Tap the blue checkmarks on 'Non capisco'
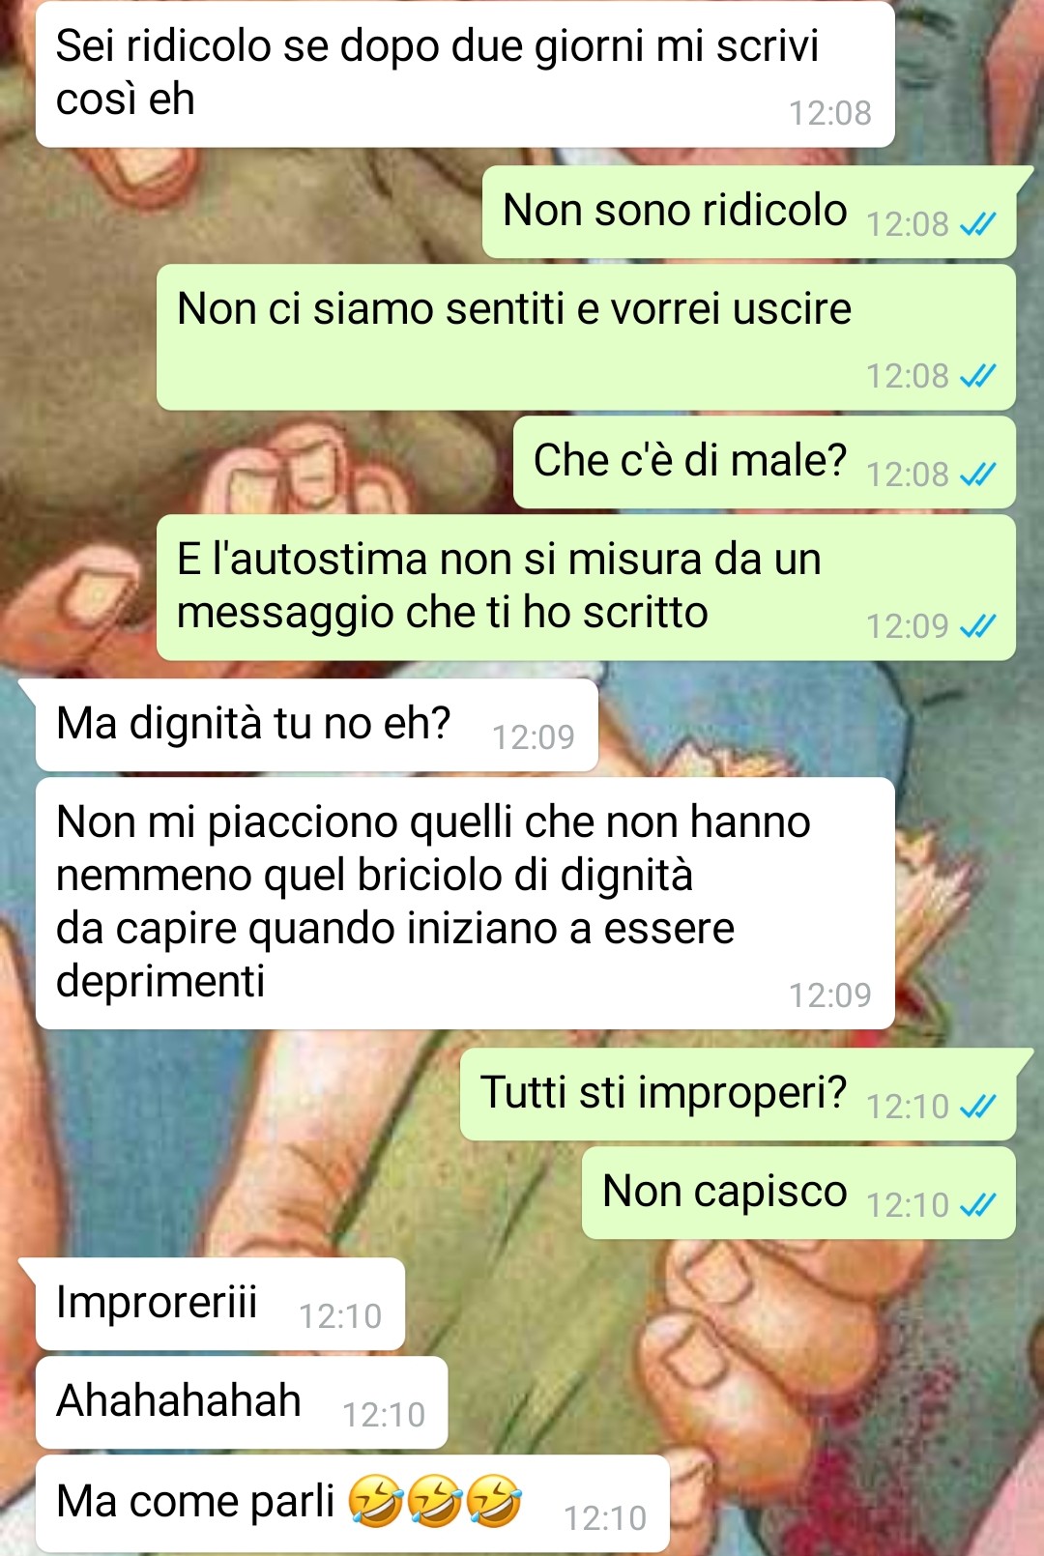This screenshot has width=1044, height=1556. tap(977, 1205)
